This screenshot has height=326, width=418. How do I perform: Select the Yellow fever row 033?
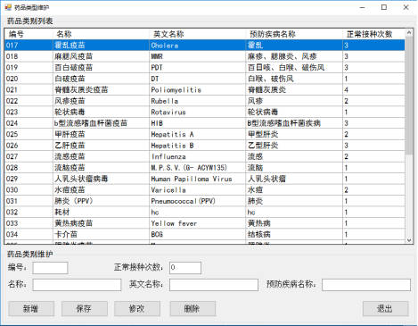[x=205, y=223]
